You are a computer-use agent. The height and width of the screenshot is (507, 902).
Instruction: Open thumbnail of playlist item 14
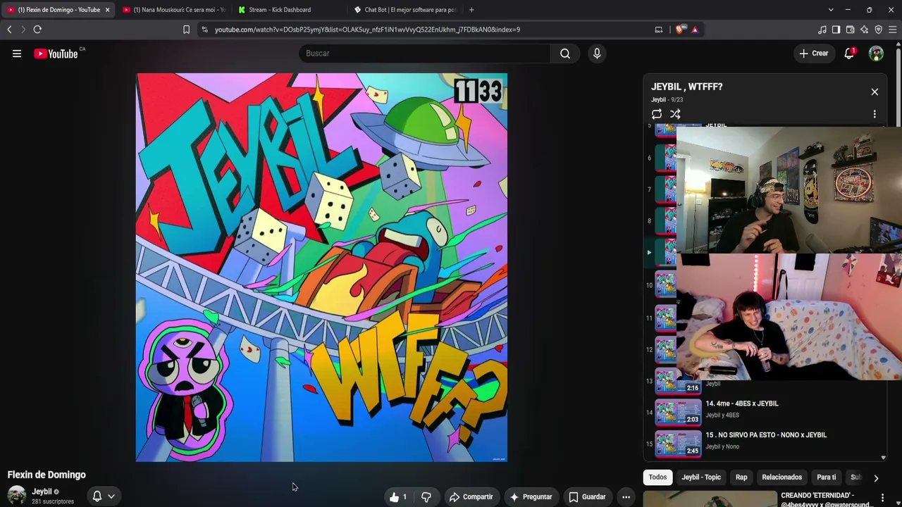pos(678,412)
